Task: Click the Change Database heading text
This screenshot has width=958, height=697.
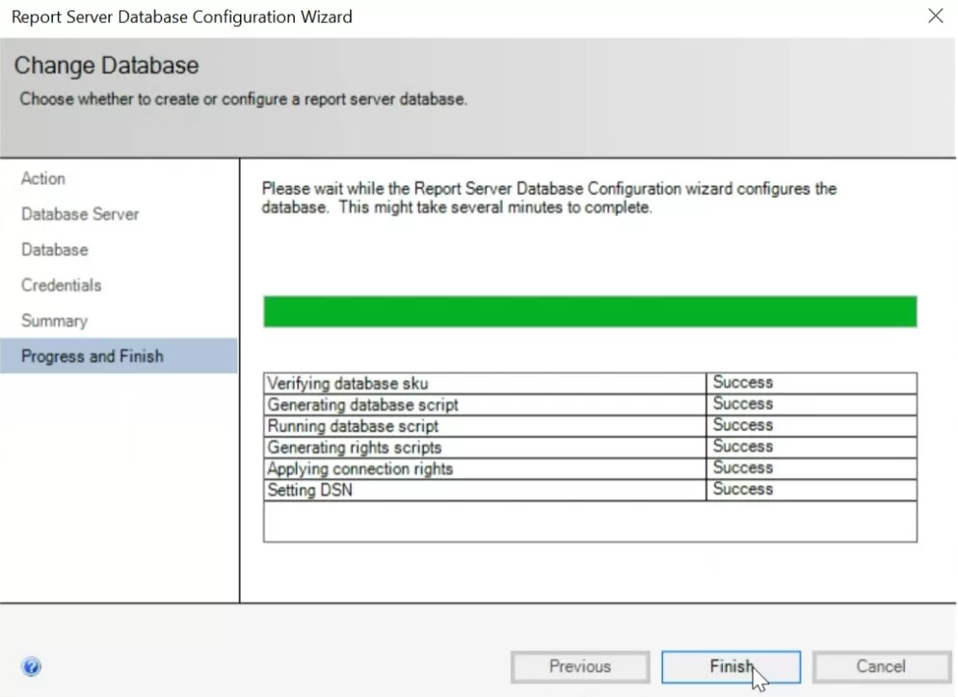Action: tap(106, 66)
